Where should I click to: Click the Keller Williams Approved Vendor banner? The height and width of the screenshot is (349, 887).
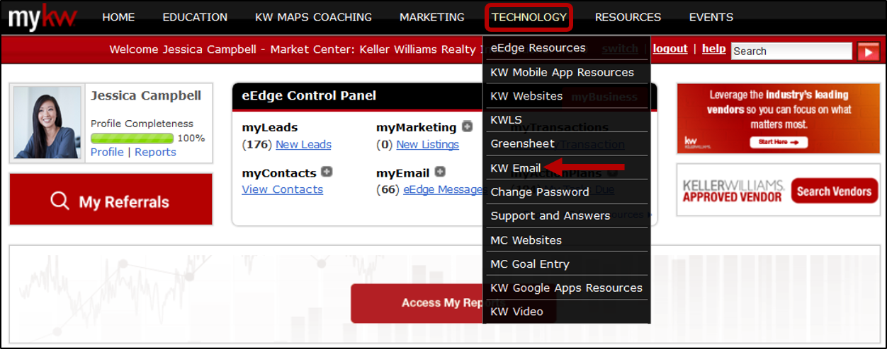(x=778, y=191)
